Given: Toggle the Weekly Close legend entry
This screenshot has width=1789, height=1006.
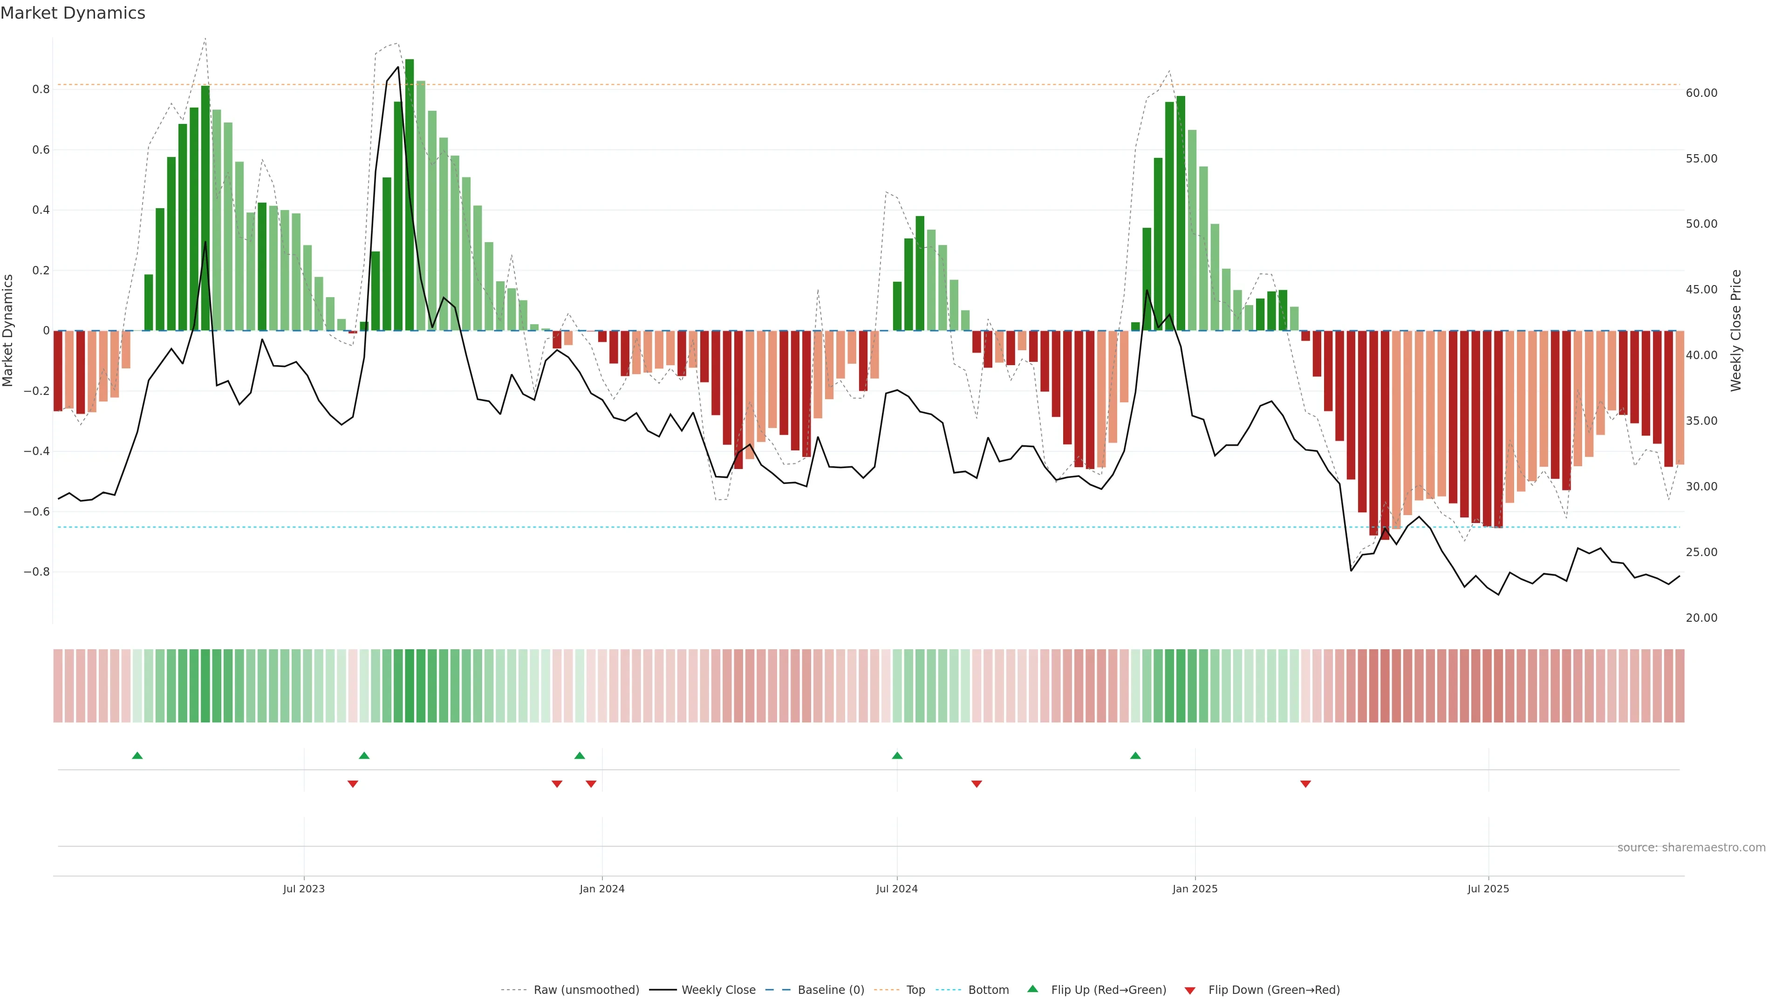Looking at the screenshot, I should (x=718, y=990).
